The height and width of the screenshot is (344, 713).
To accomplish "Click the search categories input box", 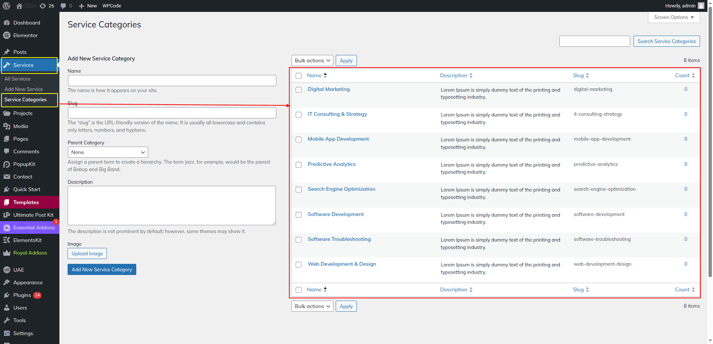I will point(595,41).
